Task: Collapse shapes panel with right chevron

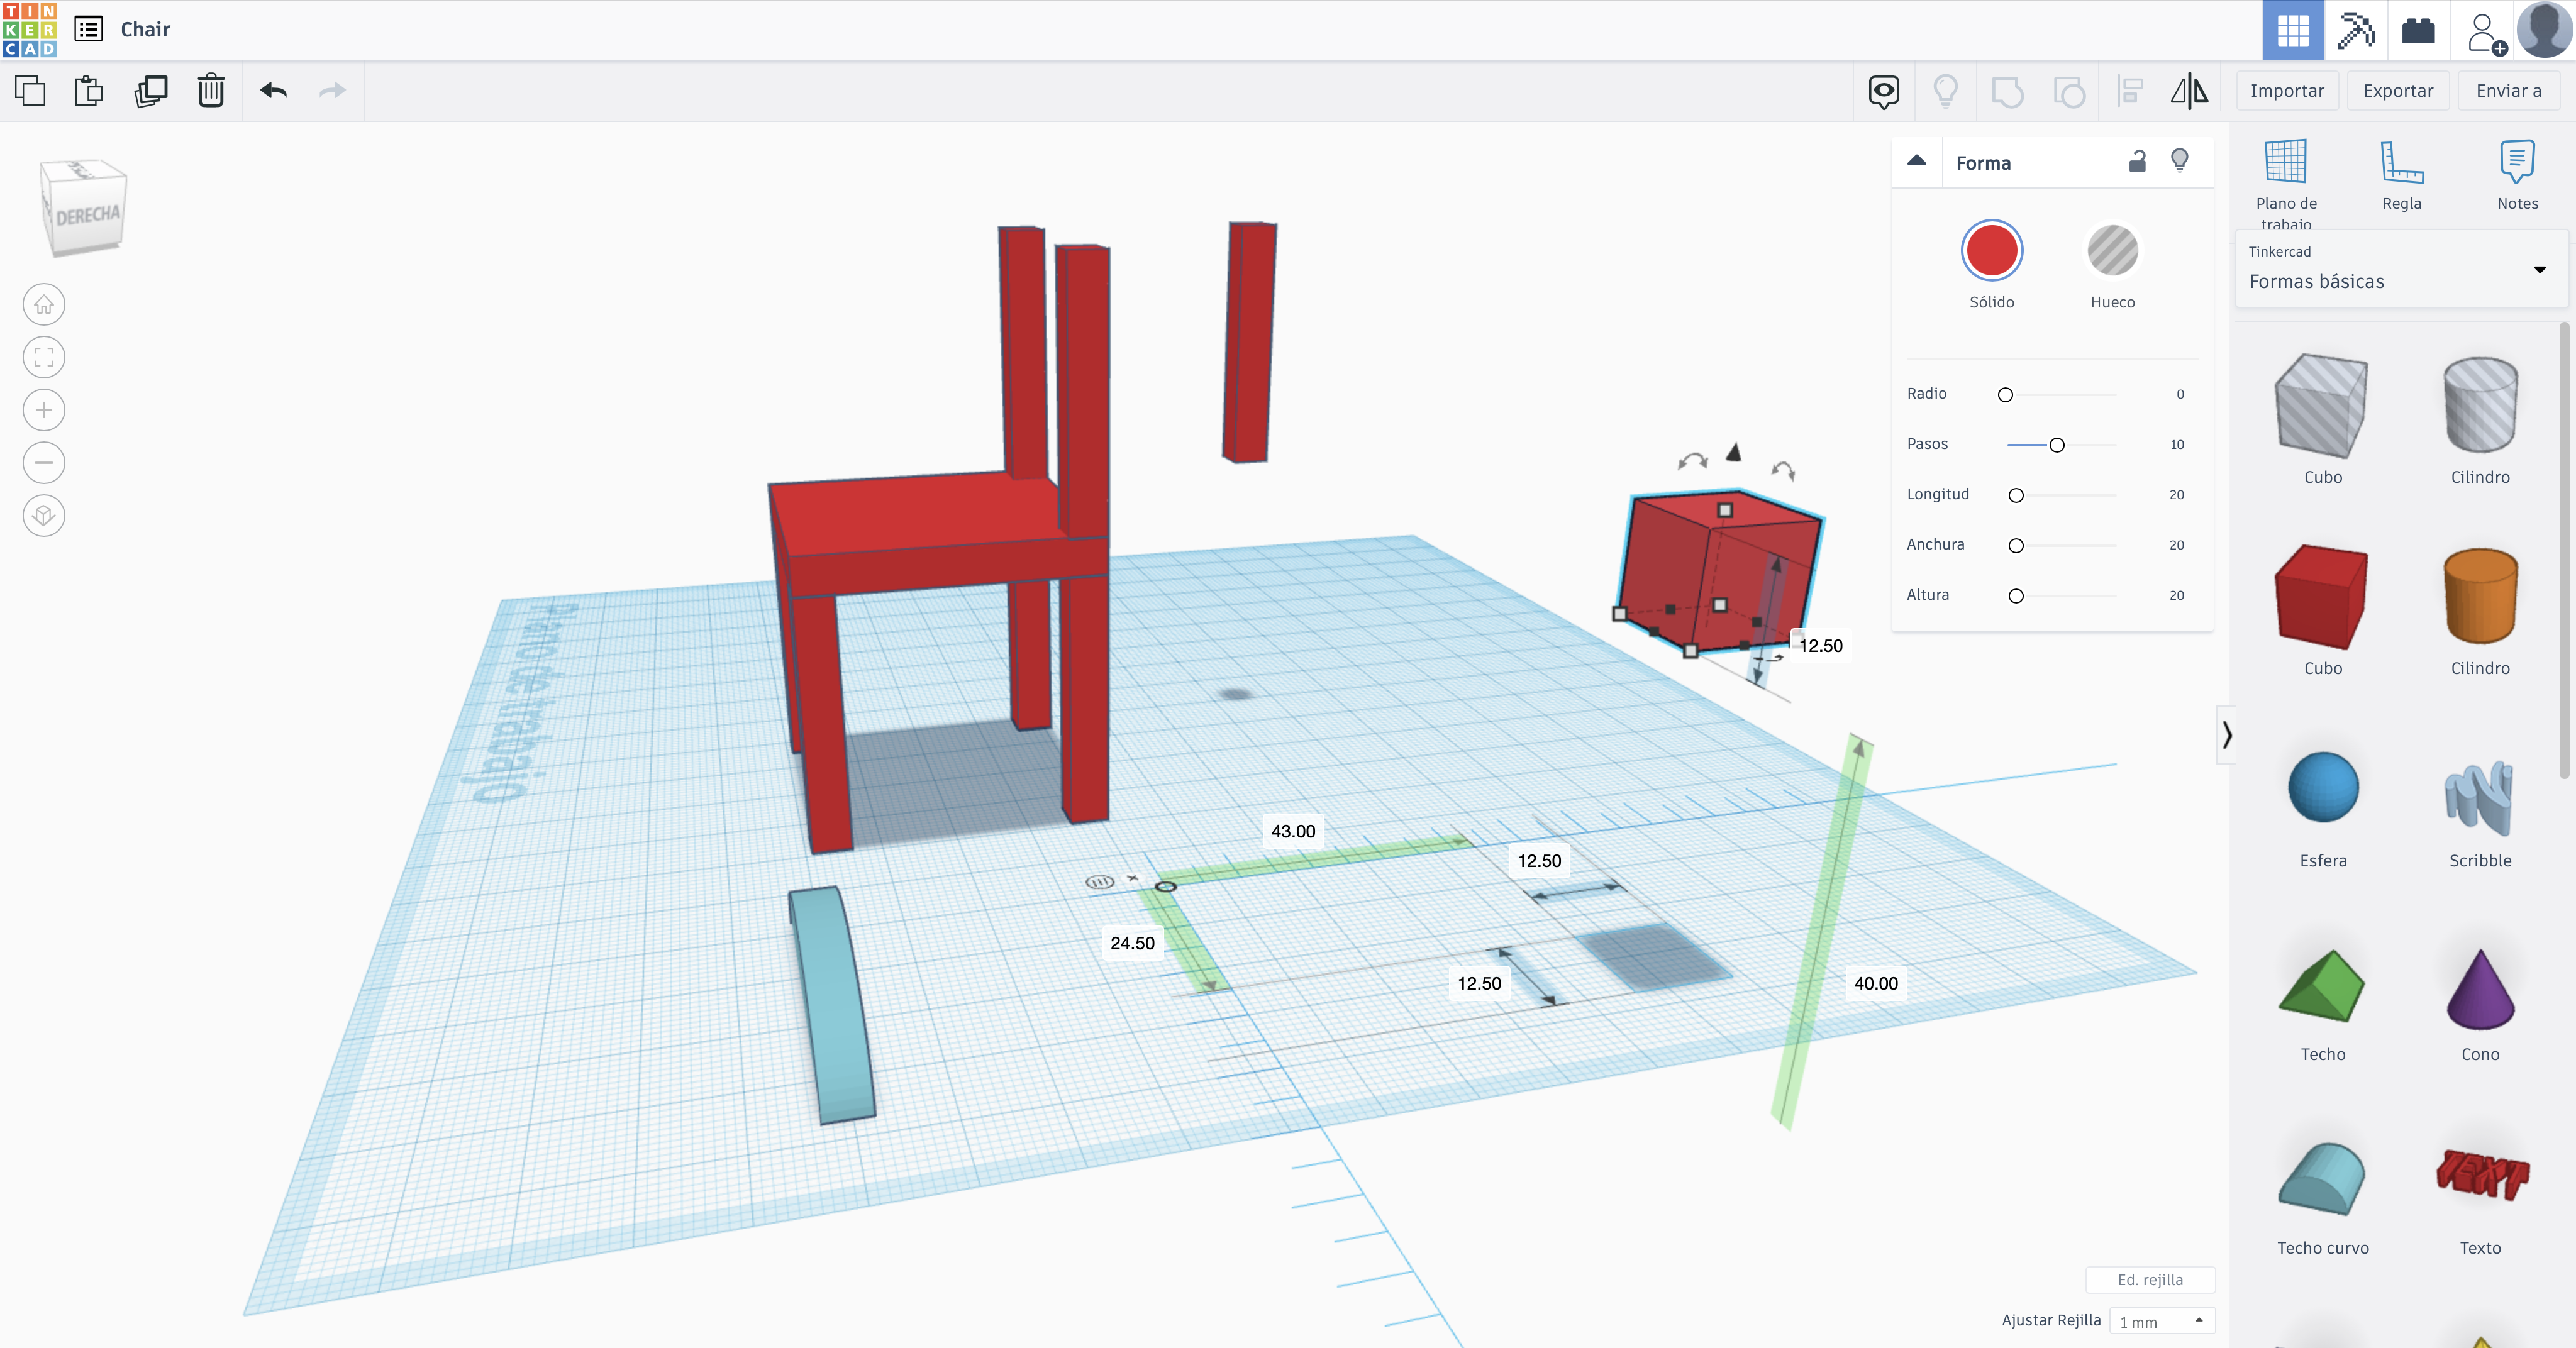Action: (x=2226, y=735)
